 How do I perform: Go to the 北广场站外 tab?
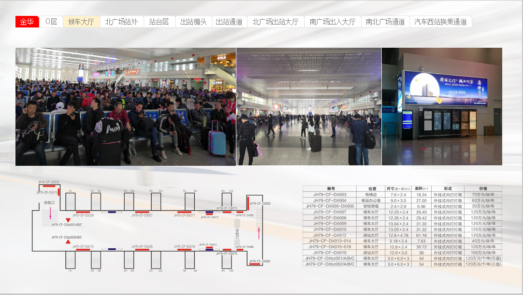tap(122, 22)
